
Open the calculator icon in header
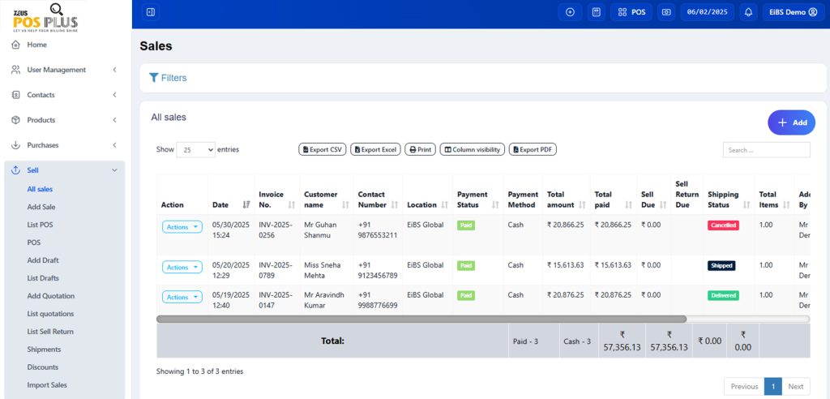click(x=596, y=12)
